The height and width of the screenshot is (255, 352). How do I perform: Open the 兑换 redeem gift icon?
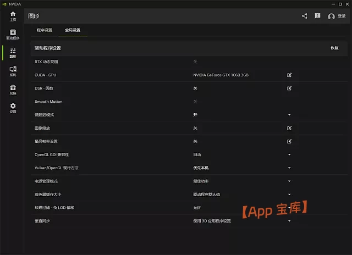(x=13, y=90)
